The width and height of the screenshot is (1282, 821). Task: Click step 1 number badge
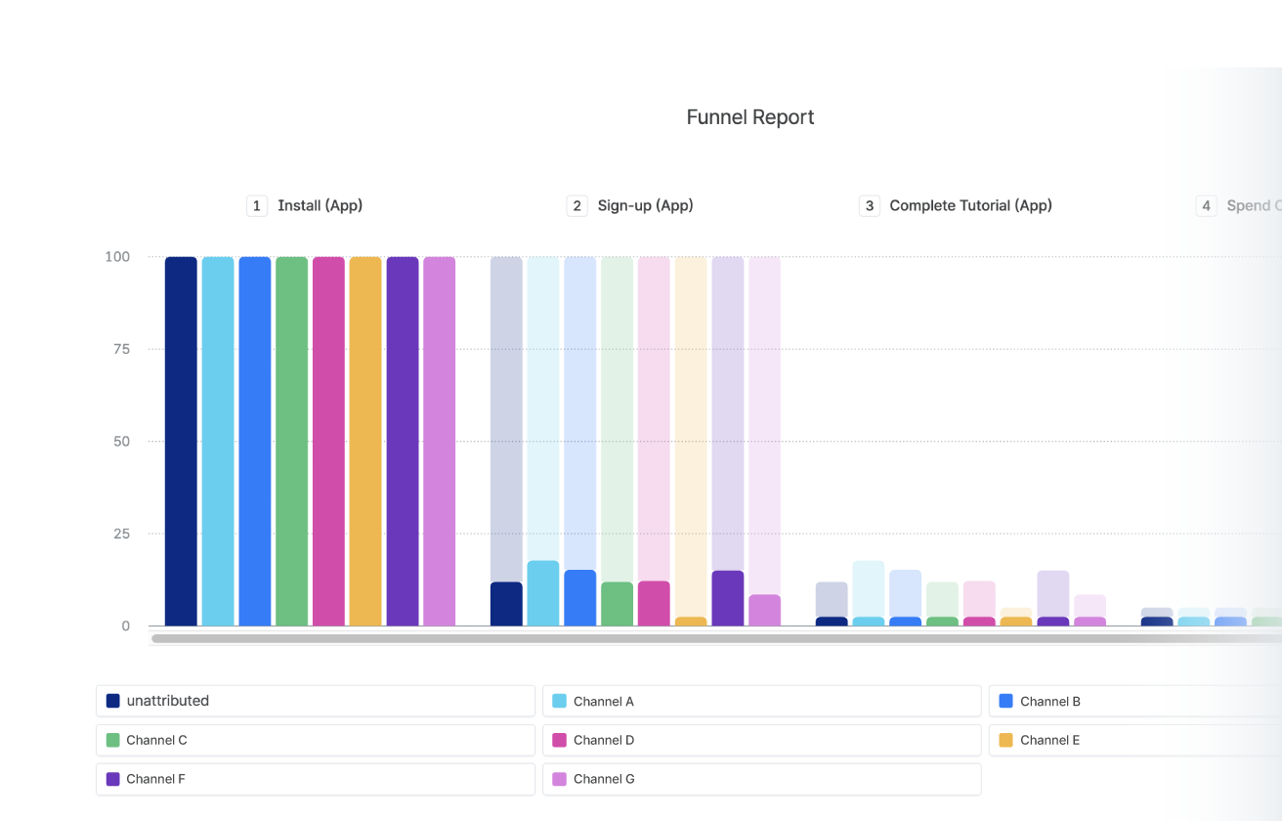coord(257,205)
